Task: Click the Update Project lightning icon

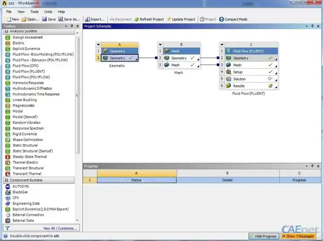Action: pyautogui.click(x=169, y=19)
